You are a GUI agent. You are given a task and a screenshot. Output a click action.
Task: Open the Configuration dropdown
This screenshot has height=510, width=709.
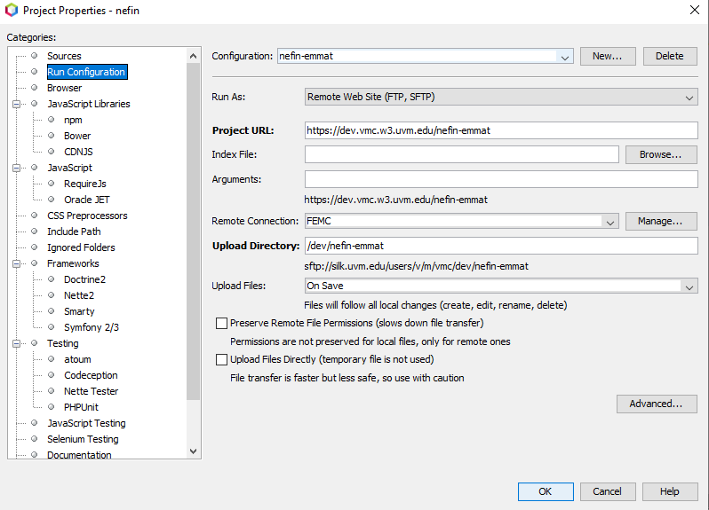coord(565,56)
